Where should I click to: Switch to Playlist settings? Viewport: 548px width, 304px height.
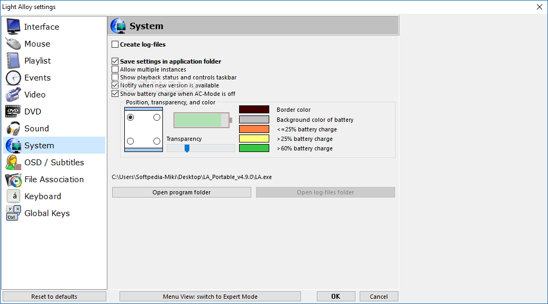point(38,61)
